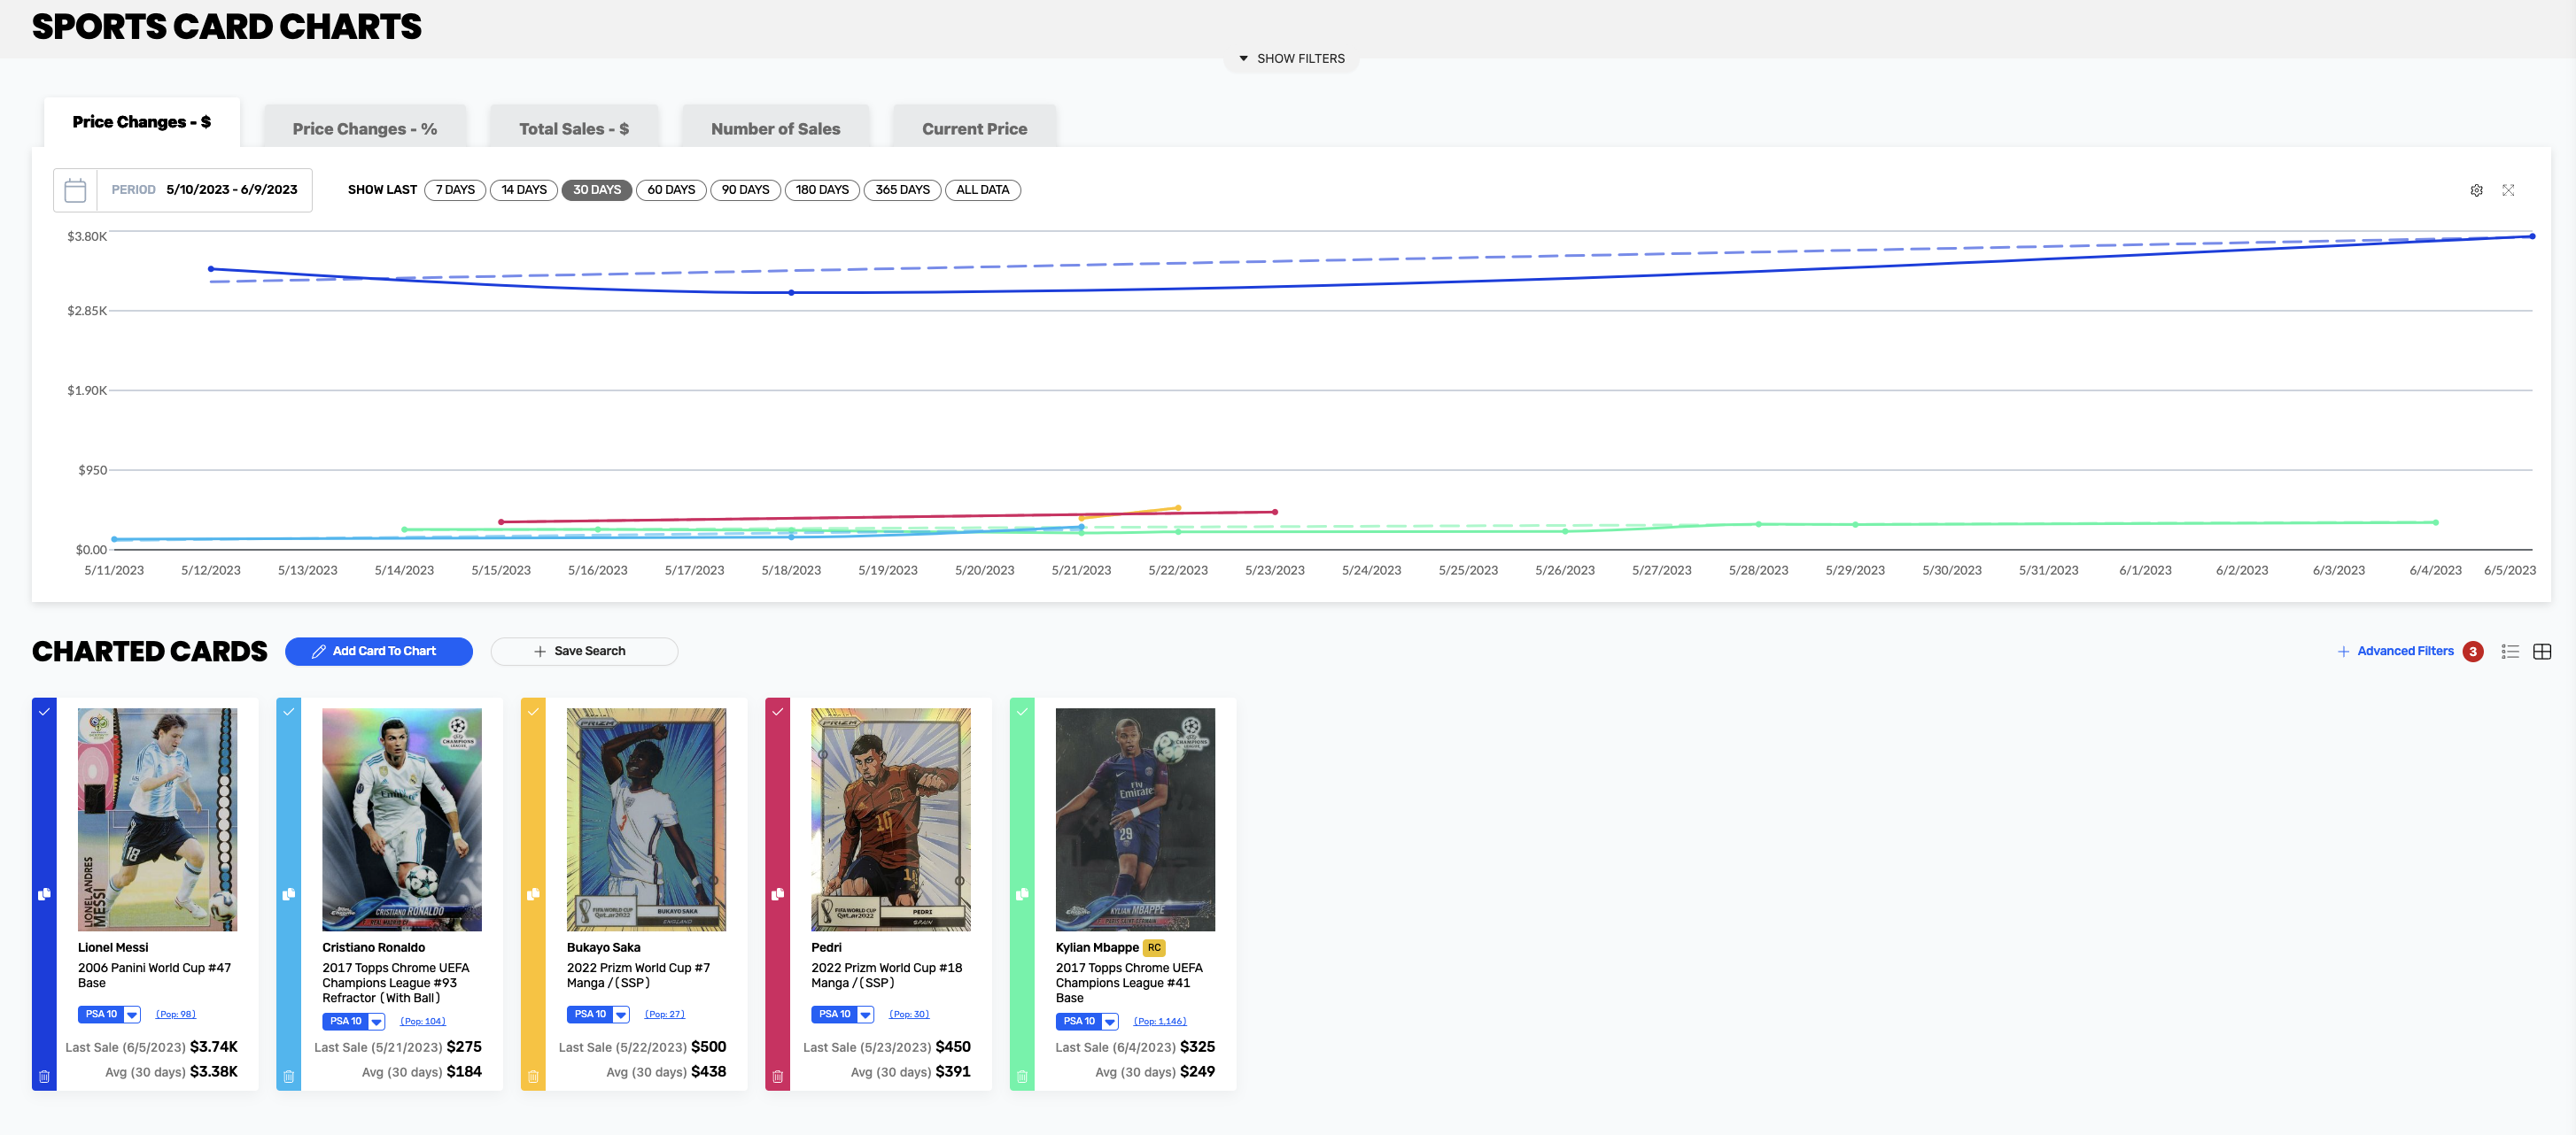Click Kylian Mbappe card thumbnail image

pos(1135,821)
